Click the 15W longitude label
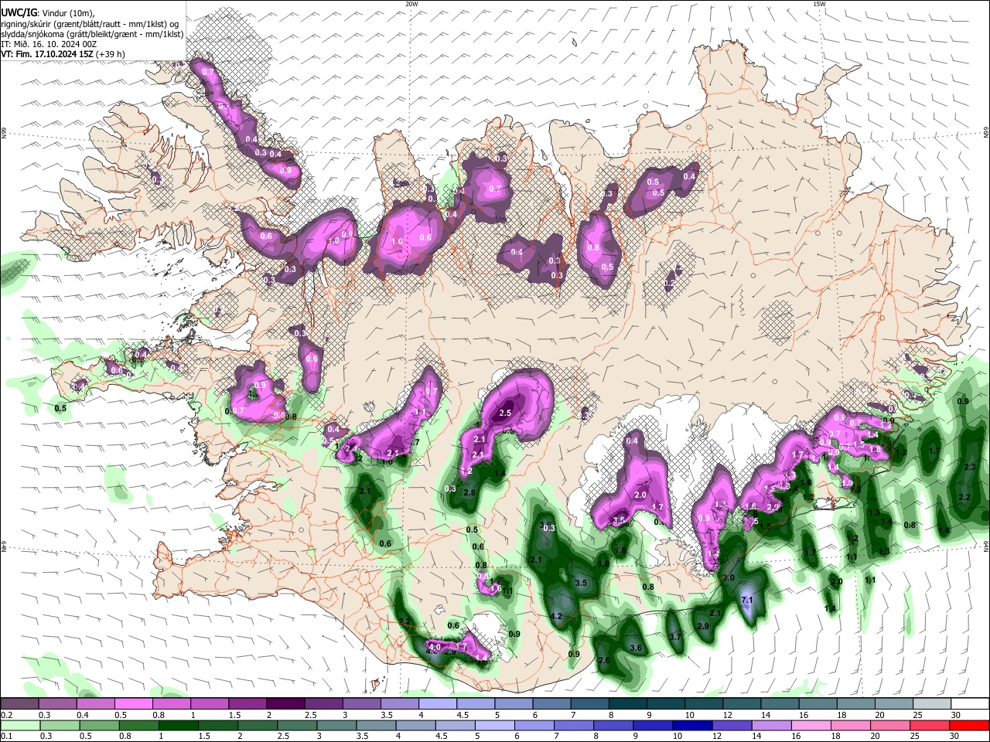The height and width of the screenshot is (742, 990). [819, 4]
